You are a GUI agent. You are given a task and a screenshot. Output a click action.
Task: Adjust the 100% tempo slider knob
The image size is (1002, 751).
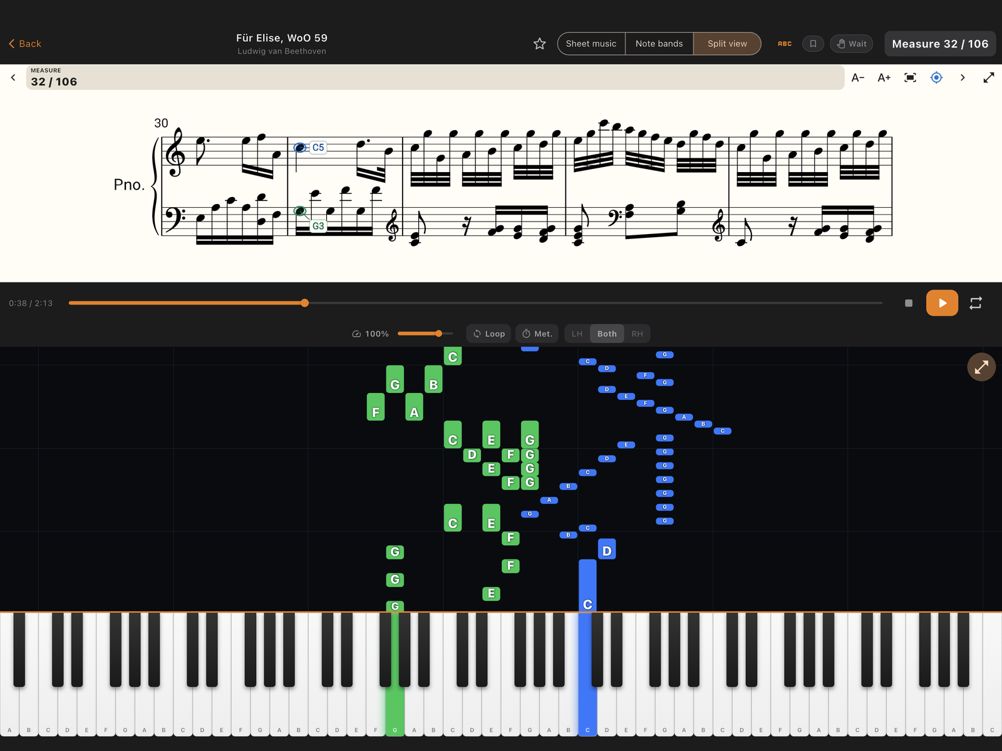coord(439,334)
